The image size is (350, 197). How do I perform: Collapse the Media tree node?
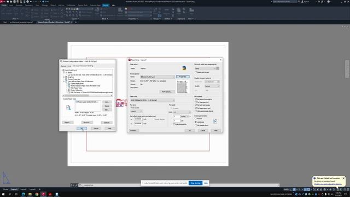64,73
